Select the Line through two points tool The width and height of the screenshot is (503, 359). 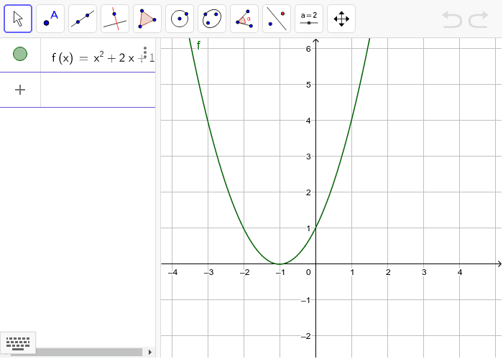pos(83,19)
